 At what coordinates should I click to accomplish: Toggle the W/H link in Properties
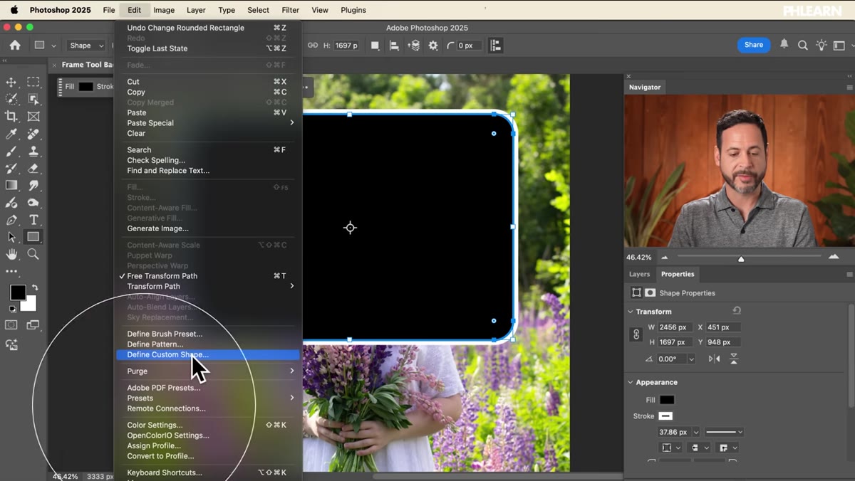636,334
